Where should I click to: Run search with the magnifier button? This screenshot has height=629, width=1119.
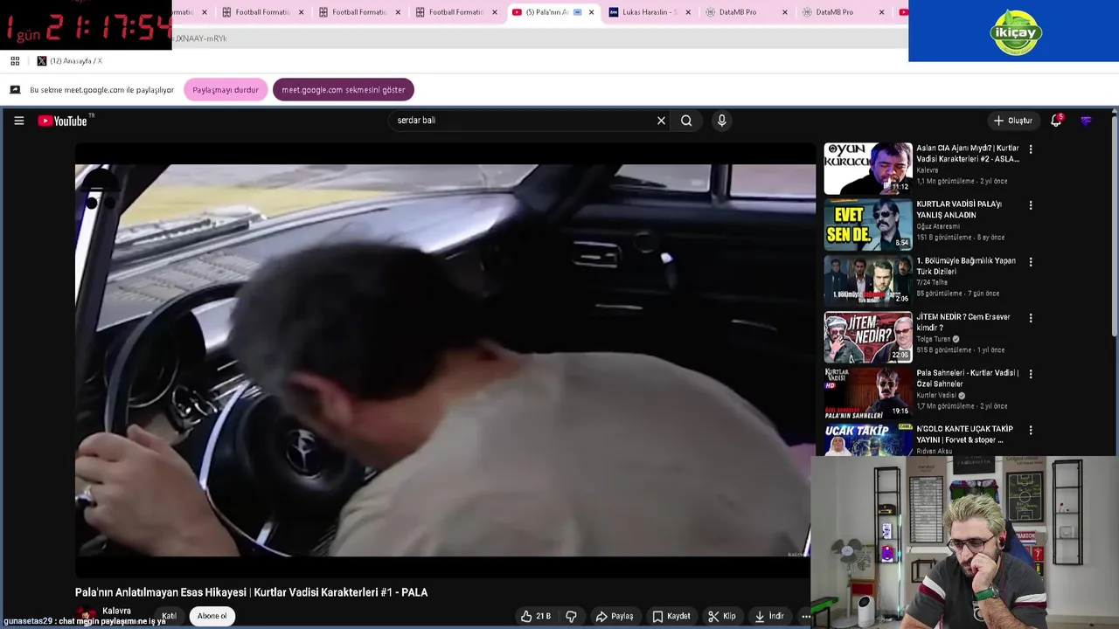686,121
